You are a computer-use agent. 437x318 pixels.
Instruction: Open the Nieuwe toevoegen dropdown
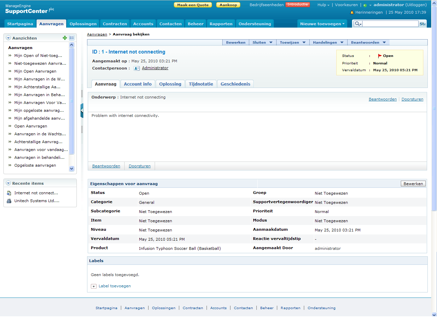[322, 24]
